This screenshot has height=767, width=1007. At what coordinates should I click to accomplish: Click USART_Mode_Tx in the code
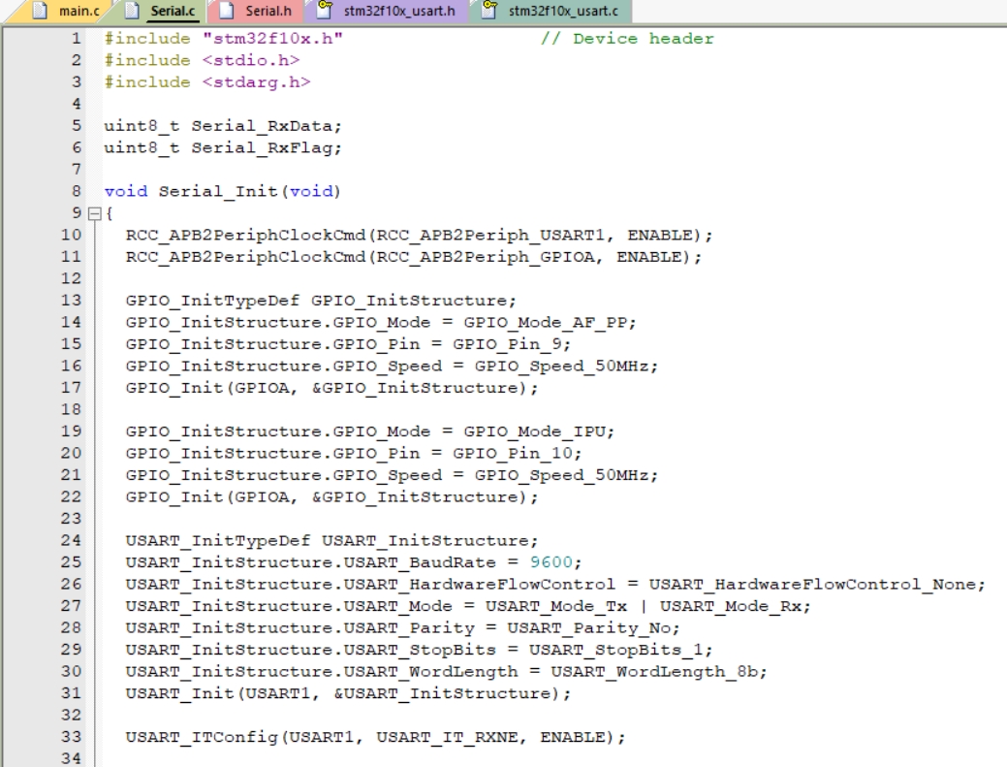[556, 606]
